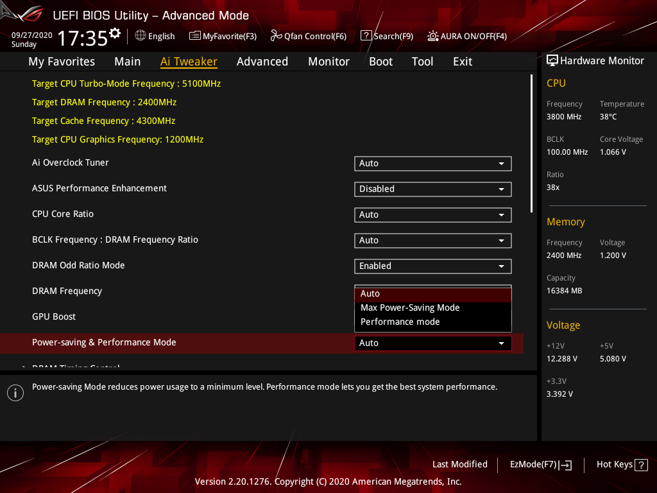Click Target CPU Graphics Frequency text
Screen dimensions: 657x493
tap(118, 139)
